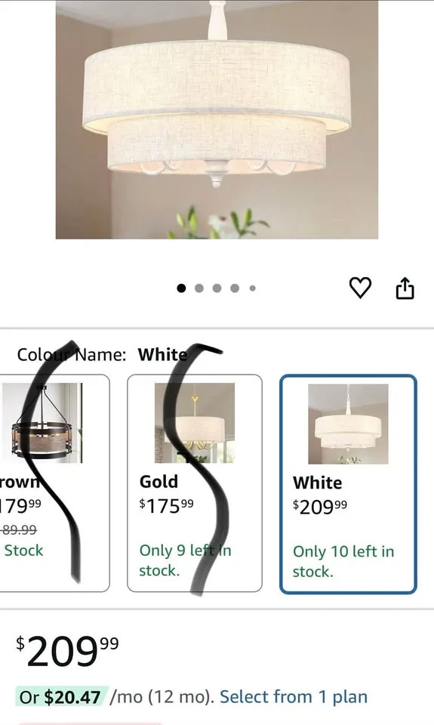
Task: Tap the share icon
Action: click(x=405, y=288)
